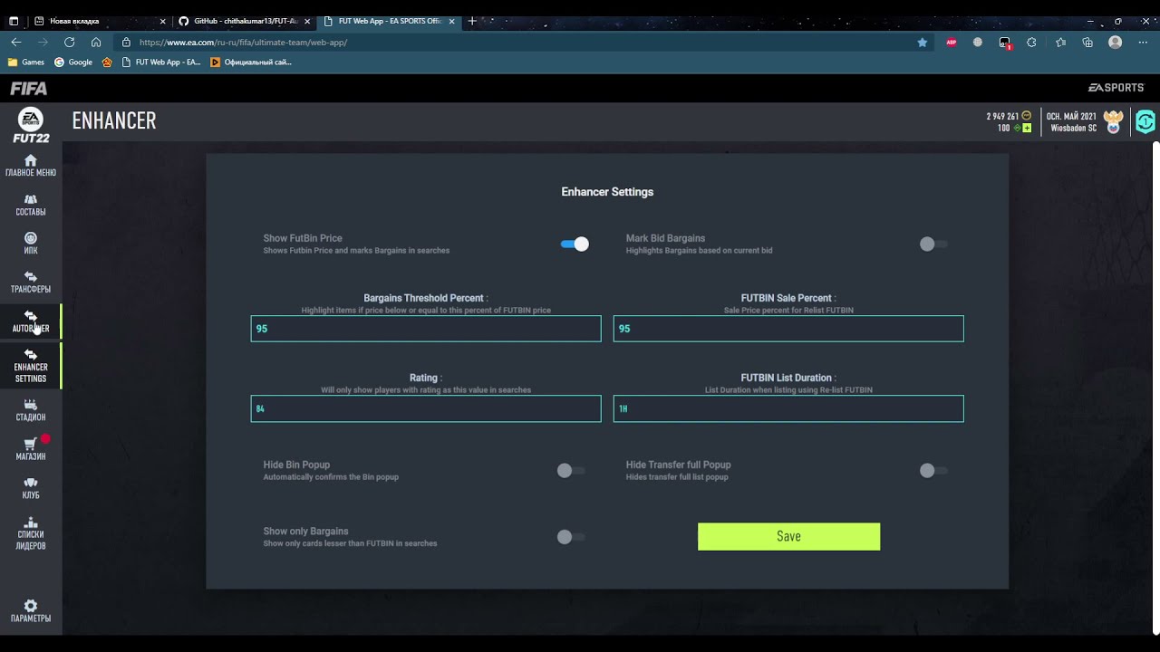1160x652 pixels.
Task: Enable Show only Bargains toggle
Action: click(571, 537)
